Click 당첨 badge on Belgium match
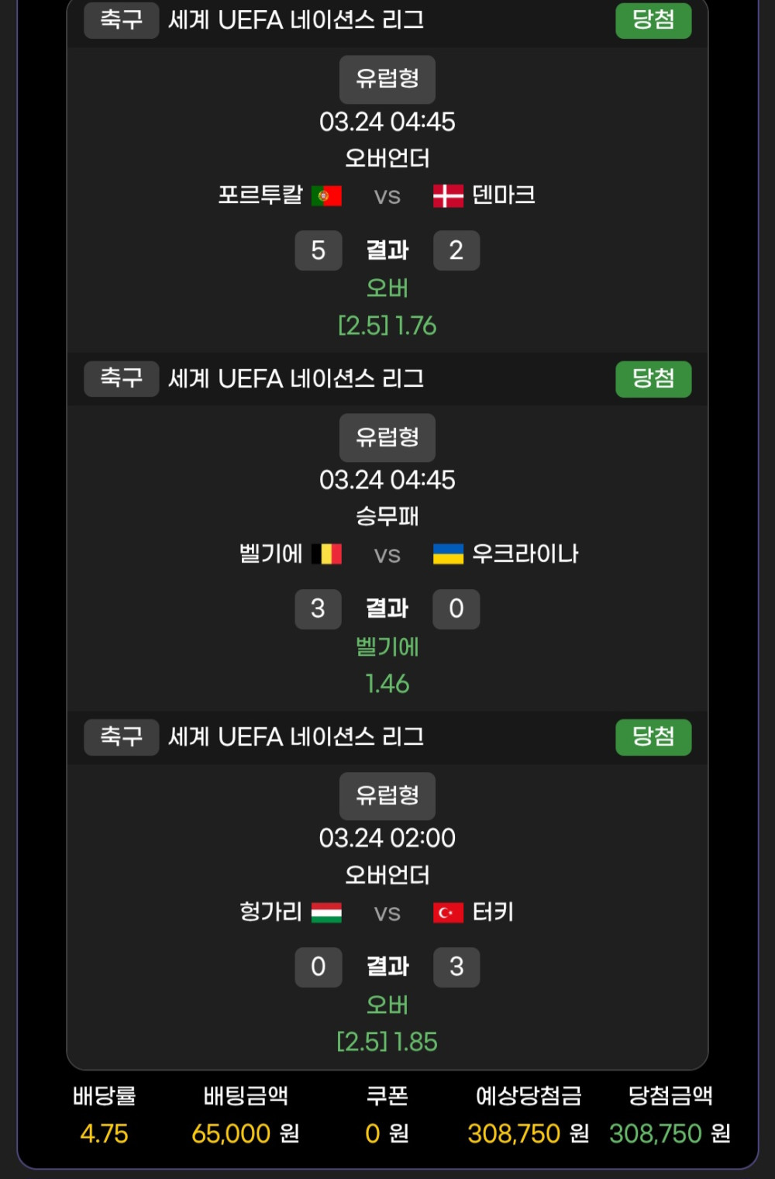The image size is (775, 1179). [653, 379]
